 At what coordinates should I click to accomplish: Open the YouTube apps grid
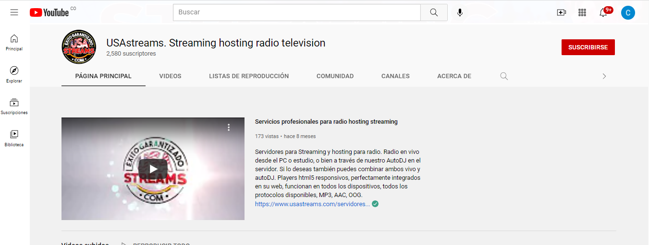point(582,12)
